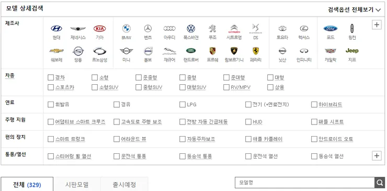This screenshot has height=191, width=387.
Task: Select the Volkswagen logo
Action: click(x=191, y=29)
